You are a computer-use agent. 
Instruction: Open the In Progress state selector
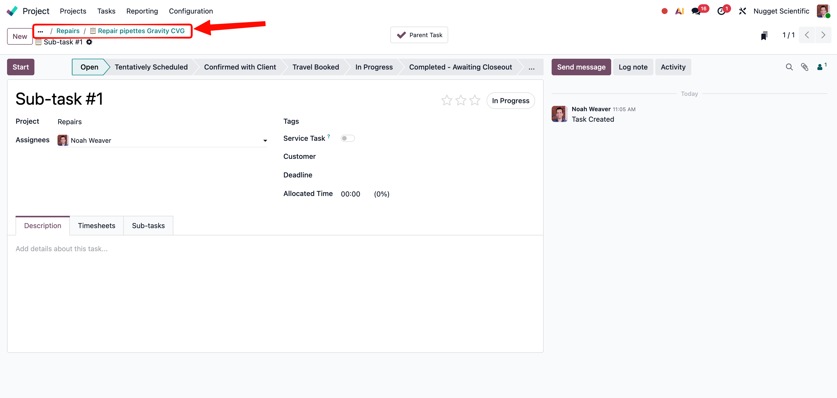pyautogui.click(x=510, y=101)
